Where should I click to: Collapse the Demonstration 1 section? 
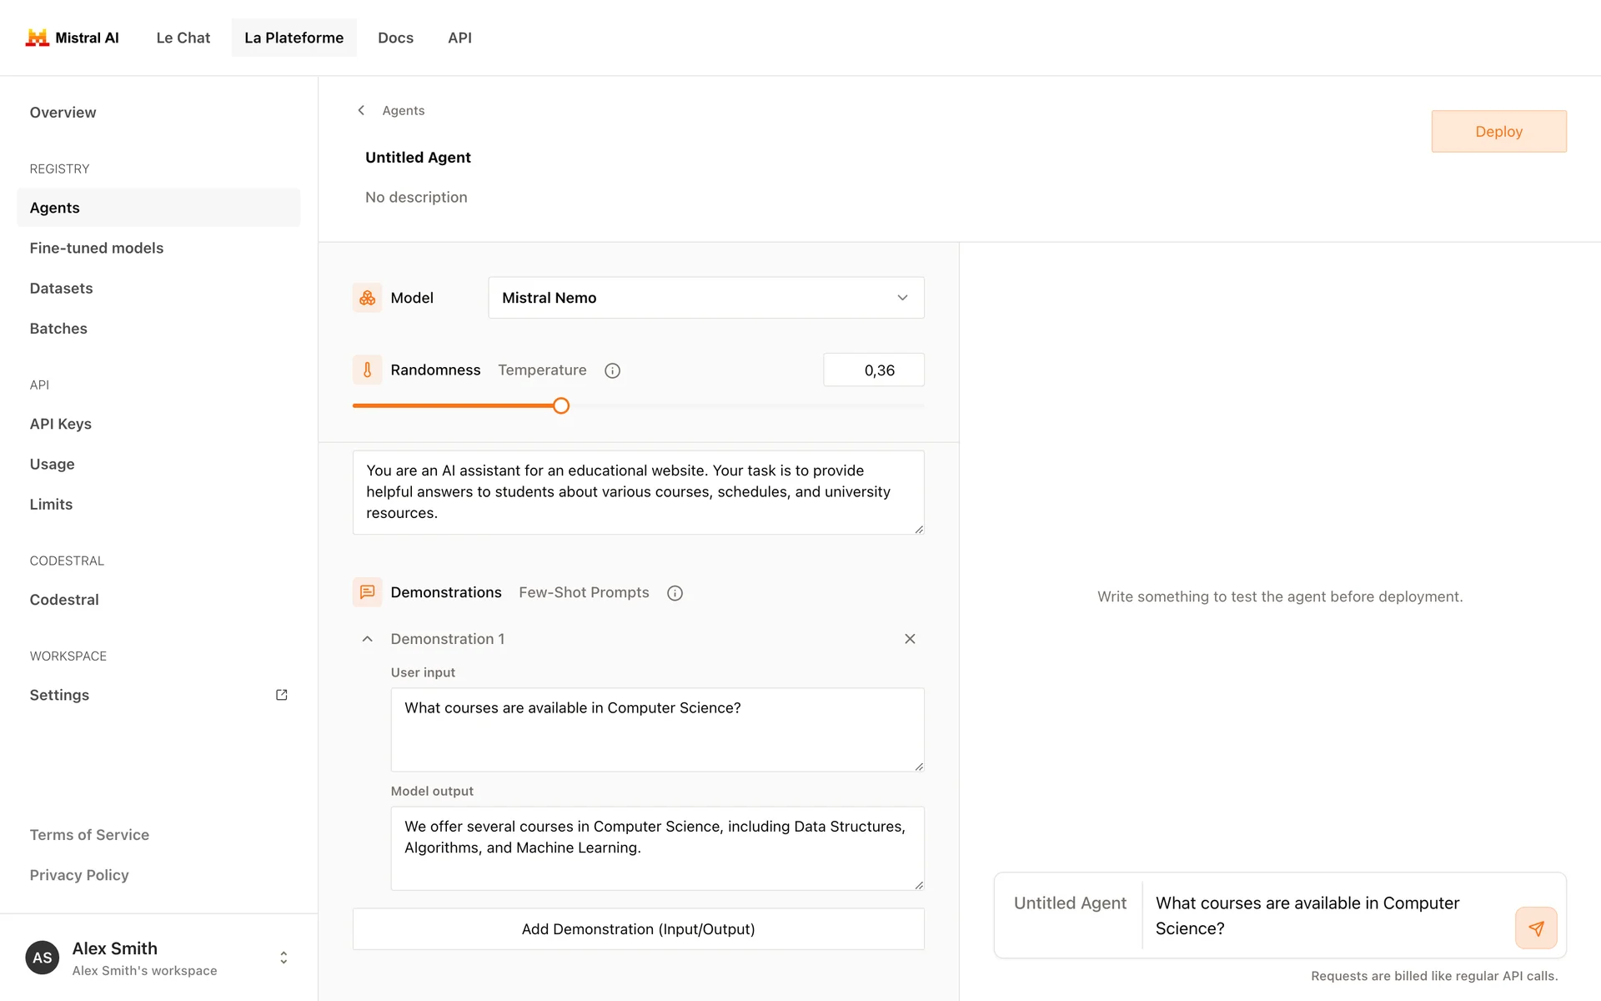(367, 639)
